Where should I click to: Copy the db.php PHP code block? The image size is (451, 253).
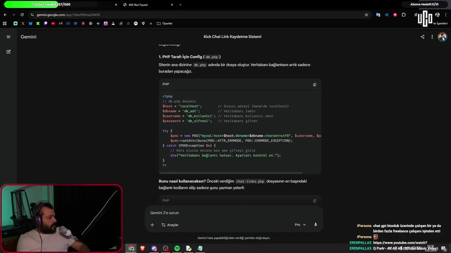[315, 84]
